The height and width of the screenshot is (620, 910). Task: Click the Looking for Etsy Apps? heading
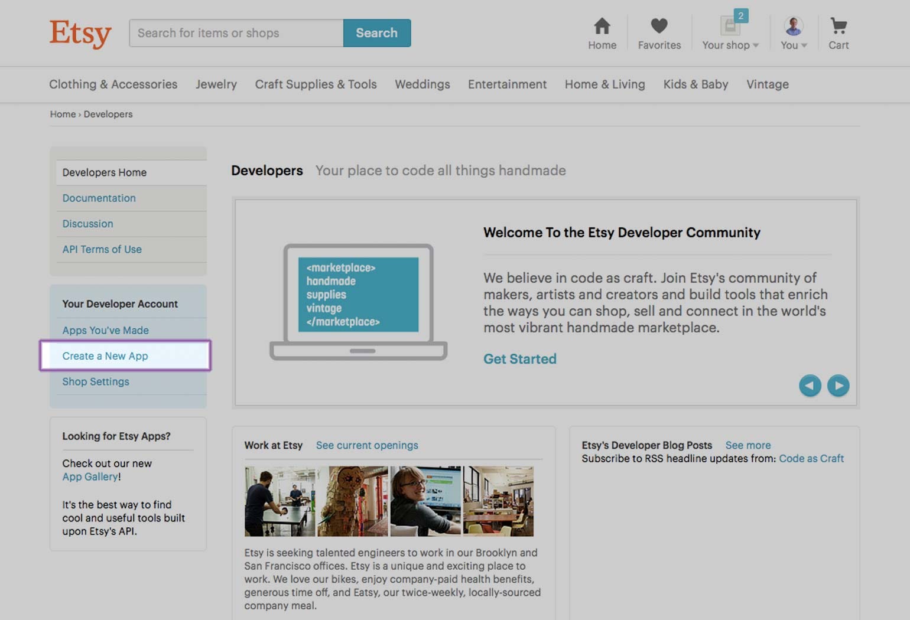[x=116, y=436]
